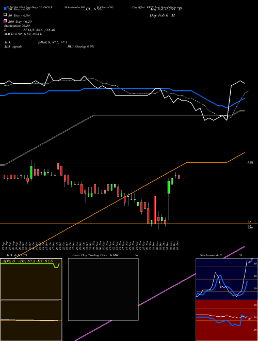Click the white 50 Day legend square
The width and height of the screenshot is (258, 341).
(x=5, y=15)
